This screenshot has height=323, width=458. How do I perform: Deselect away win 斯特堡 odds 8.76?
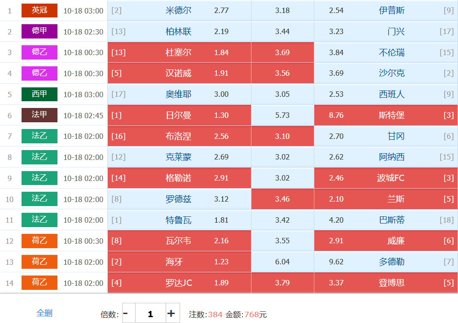[x=386, y=115]
